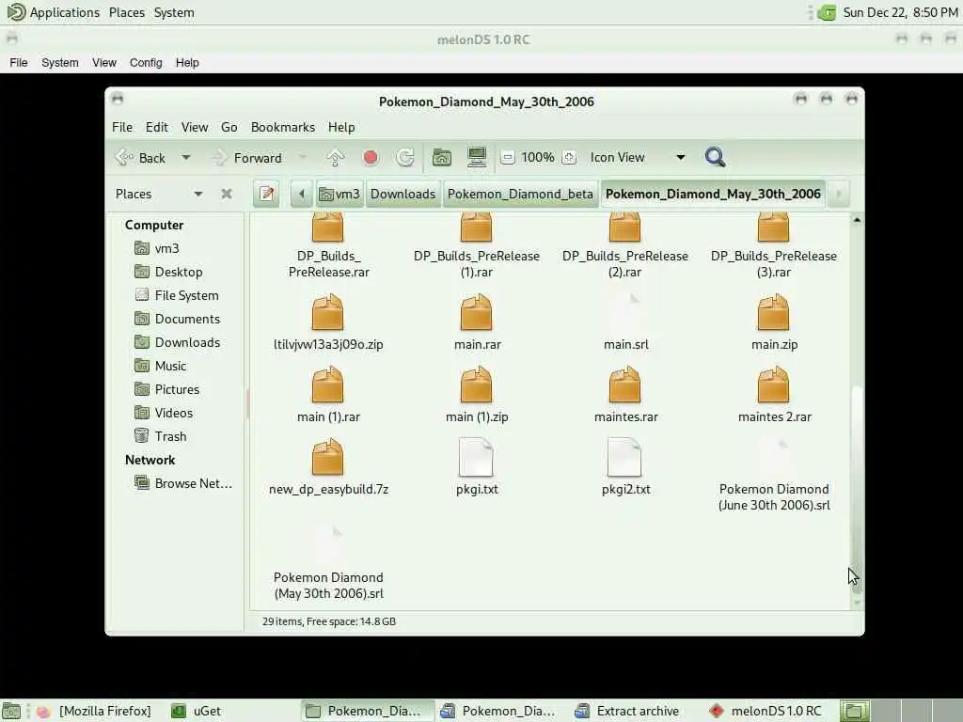Click the Reload icon in toolbar
963x722 pixels.
pyautogui.click(x=405, y=158)
